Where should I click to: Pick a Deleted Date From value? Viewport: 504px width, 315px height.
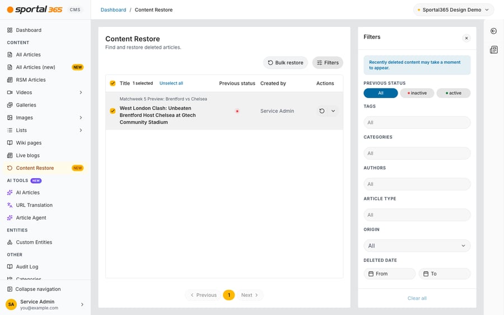[390, 274]
